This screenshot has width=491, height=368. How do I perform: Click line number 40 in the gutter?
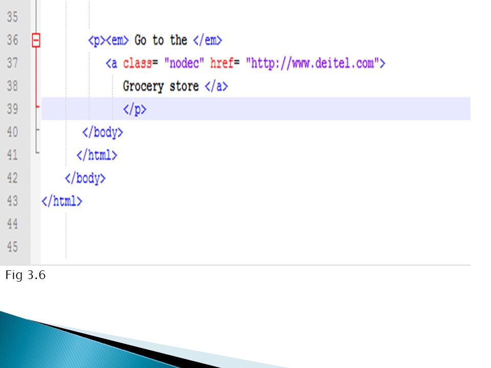coord(12,132)
